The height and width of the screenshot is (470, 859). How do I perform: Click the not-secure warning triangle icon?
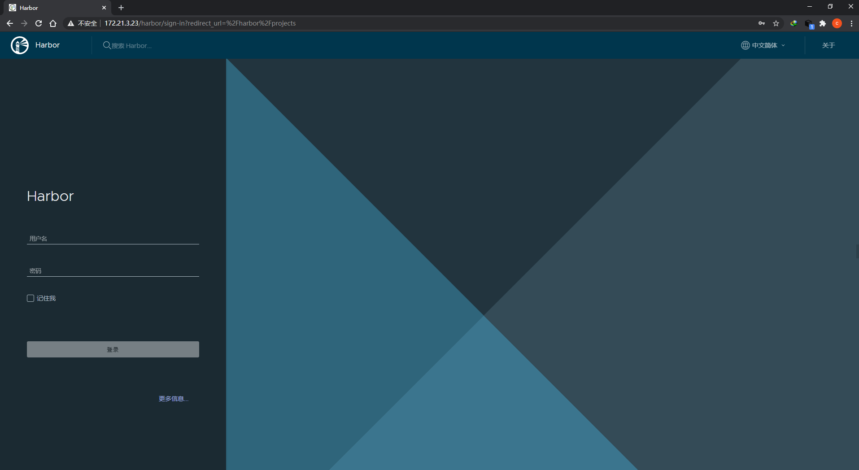coord(70,23)
